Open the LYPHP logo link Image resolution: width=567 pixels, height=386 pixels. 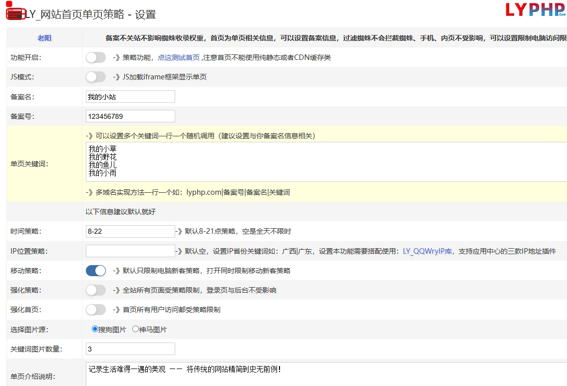click(x=536, y=10)
